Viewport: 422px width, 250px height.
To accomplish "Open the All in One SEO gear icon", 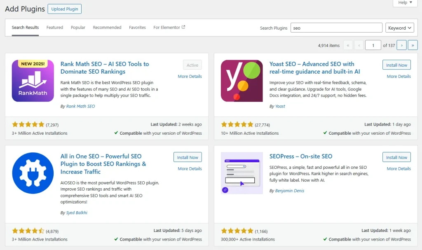I will click(33, 173).
